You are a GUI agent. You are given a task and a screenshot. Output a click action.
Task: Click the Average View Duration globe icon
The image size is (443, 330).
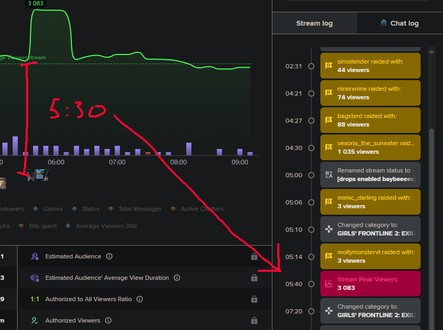(x=35, y=278)
